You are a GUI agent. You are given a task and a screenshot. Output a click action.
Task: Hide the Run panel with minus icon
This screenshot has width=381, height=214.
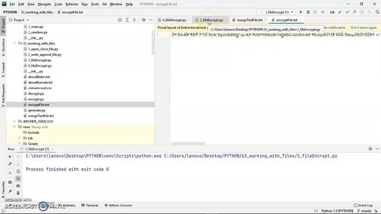click(377, 149)
